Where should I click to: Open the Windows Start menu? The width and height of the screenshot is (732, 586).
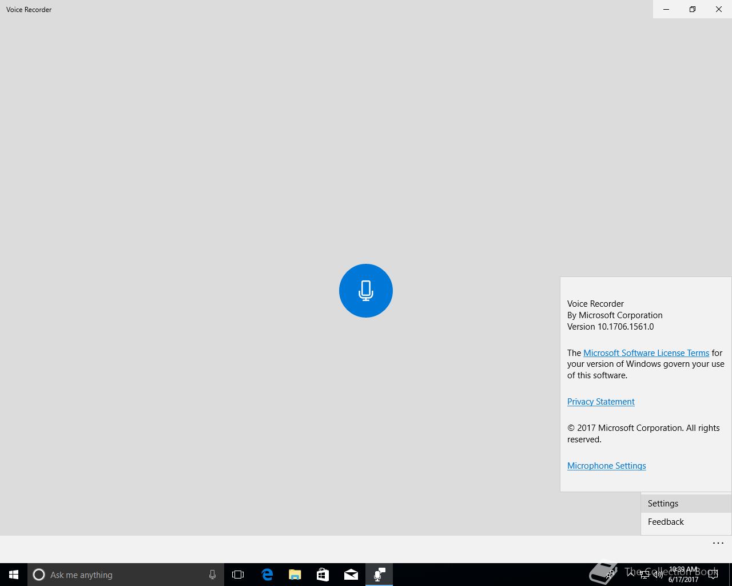tap(14, 575)
